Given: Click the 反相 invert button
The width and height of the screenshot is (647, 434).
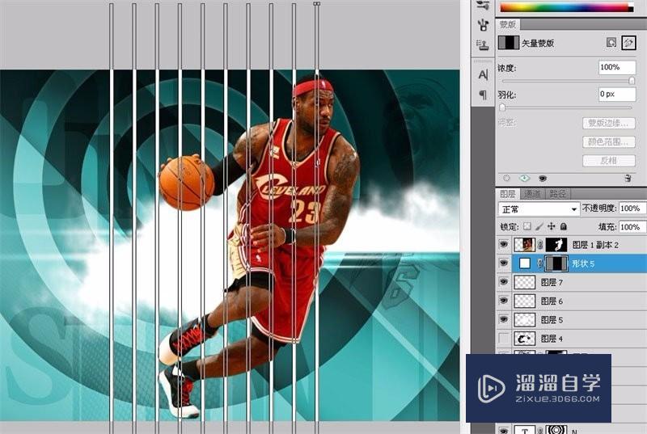Looking at the screenshot, I should 609,160.
